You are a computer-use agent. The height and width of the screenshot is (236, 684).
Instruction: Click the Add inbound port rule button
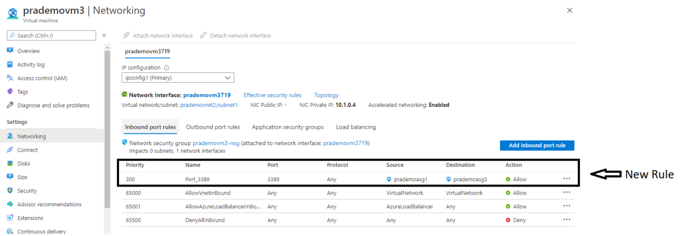537,146
